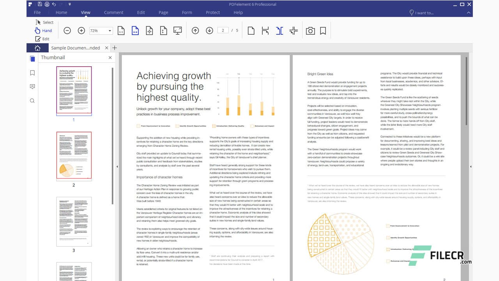Open the zoom percentage dropdown
The width and height of the screenshot is (499, 281).
[x=110, y=30]
